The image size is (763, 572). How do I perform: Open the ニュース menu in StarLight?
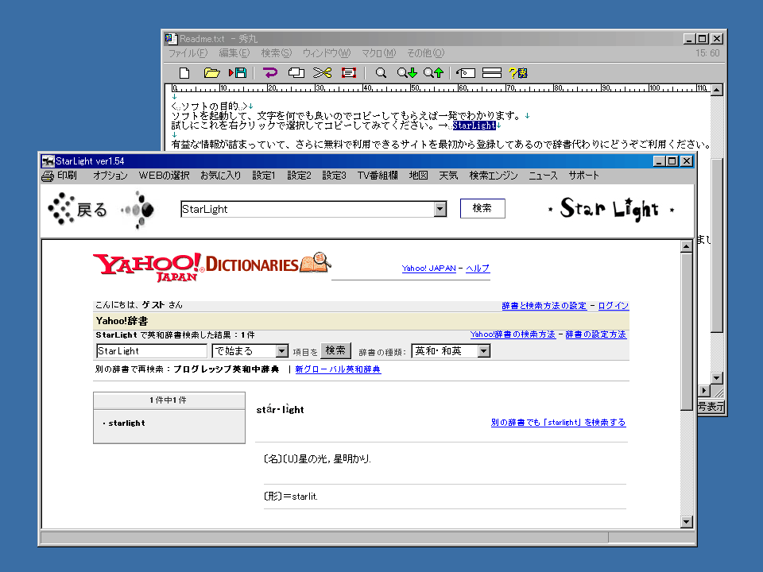tap(543, 176)
